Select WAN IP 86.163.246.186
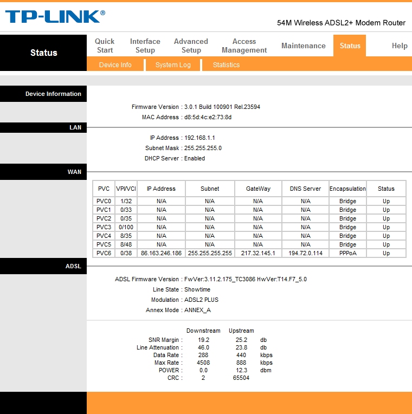412x414 pixels. click(161, 253)
